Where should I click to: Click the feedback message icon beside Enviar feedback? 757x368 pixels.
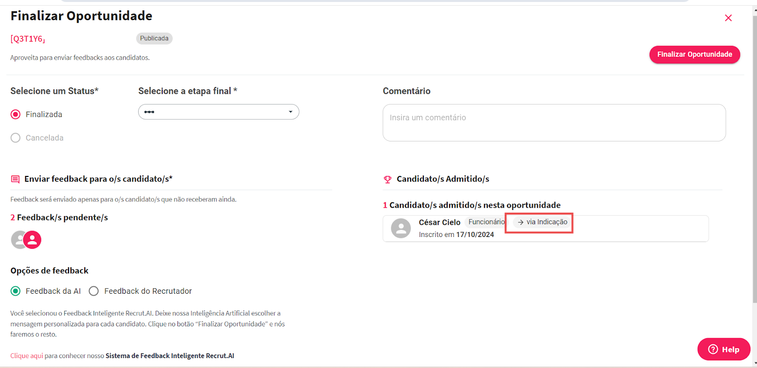pyautogui.click(x=15, y=179)
